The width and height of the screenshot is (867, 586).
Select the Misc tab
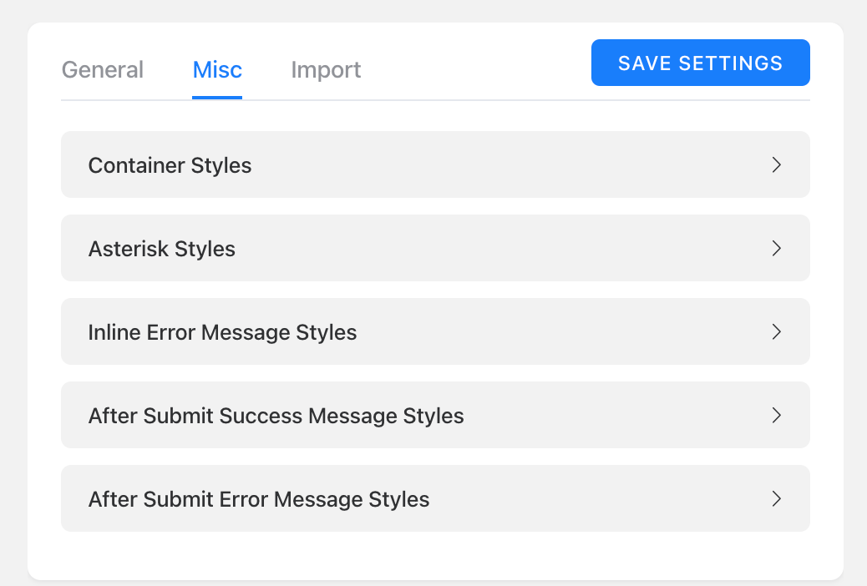tap(217, 69)
